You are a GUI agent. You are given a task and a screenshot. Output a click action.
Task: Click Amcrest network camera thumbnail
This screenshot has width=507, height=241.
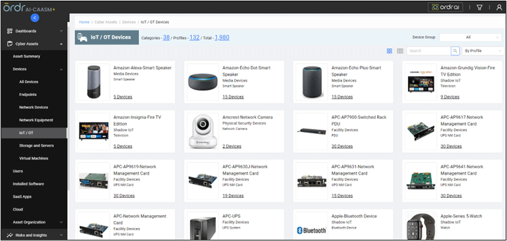pyautogui.click(x=203, y=131)
